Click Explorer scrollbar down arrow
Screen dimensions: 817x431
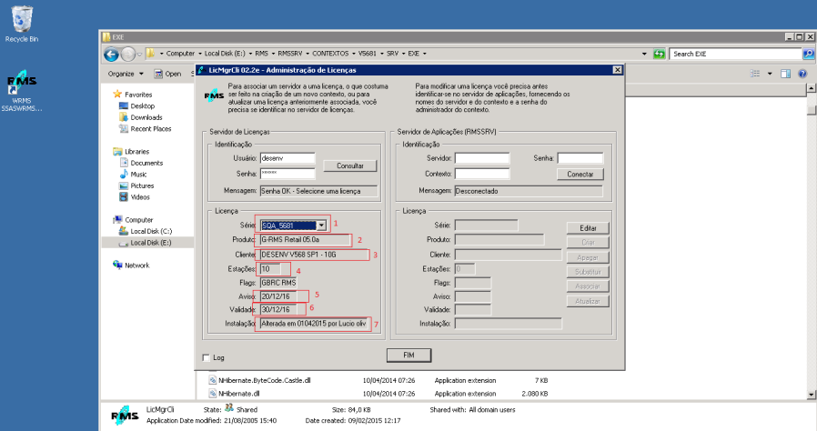click(811, 395)
